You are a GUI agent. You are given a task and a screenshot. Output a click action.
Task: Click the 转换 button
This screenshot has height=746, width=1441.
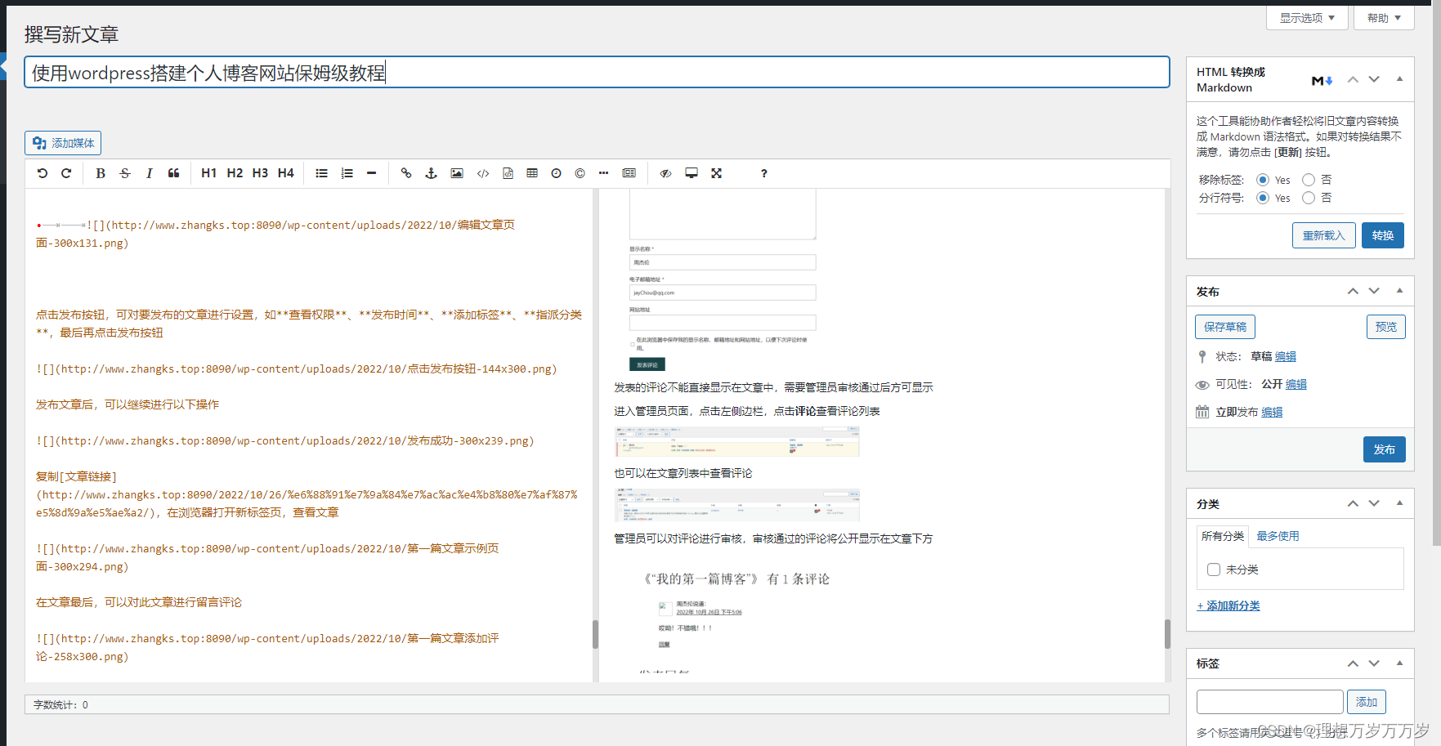coord(1383,235)
